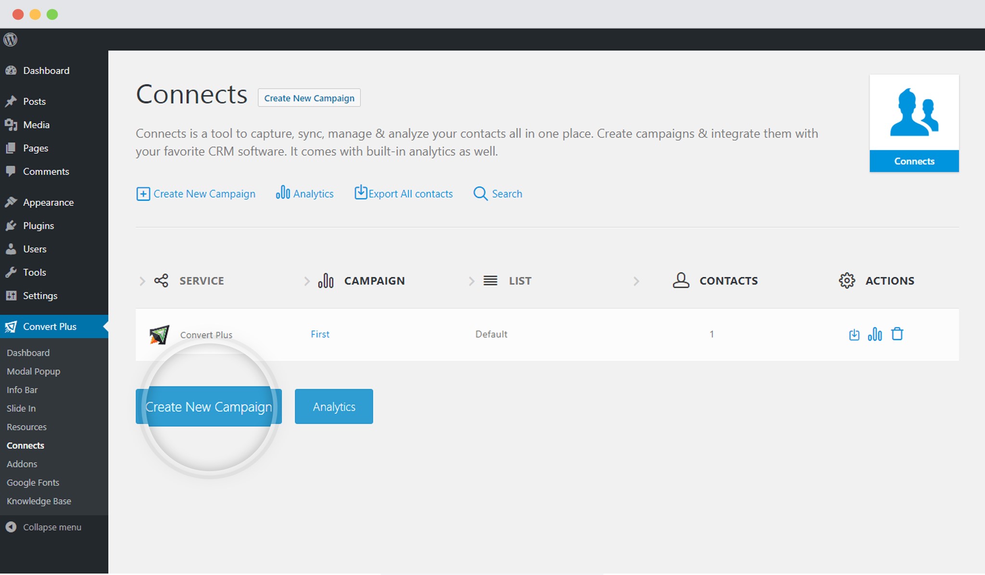View analytics icon for First campaign row

point(875,334)
